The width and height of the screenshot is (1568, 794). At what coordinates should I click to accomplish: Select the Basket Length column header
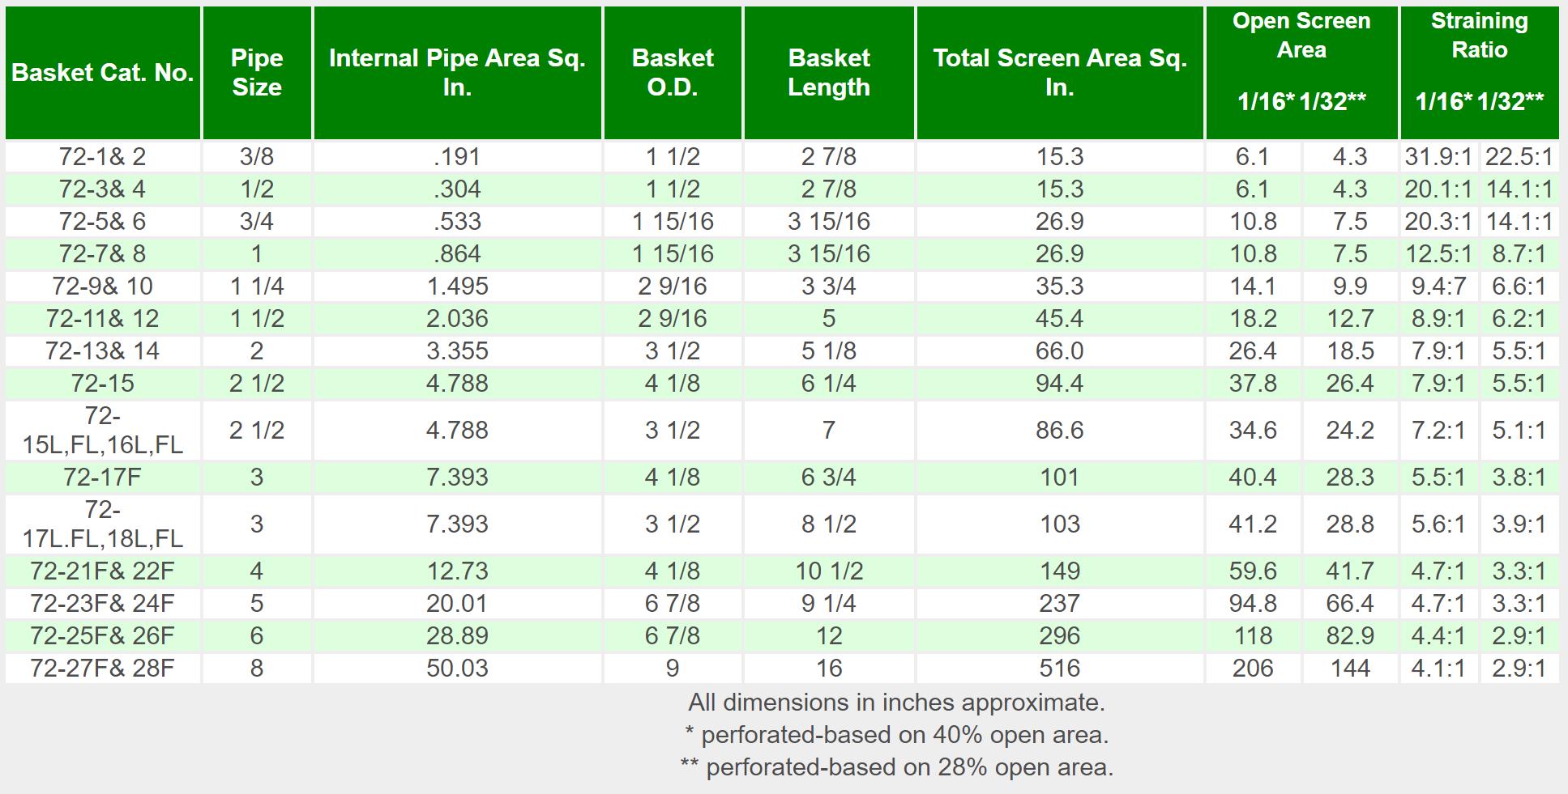point(829,73)
